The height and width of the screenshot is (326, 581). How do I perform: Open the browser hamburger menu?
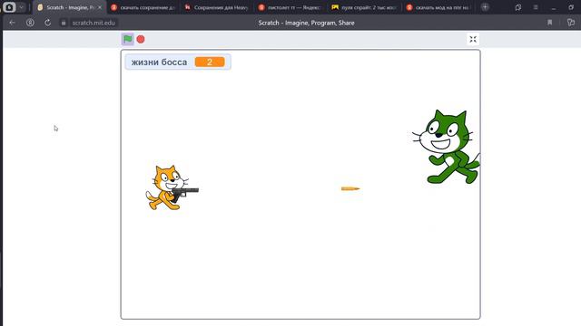[536, 7]
